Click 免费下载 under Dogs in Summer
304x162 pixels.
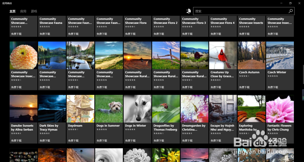[x=102, y=141]
